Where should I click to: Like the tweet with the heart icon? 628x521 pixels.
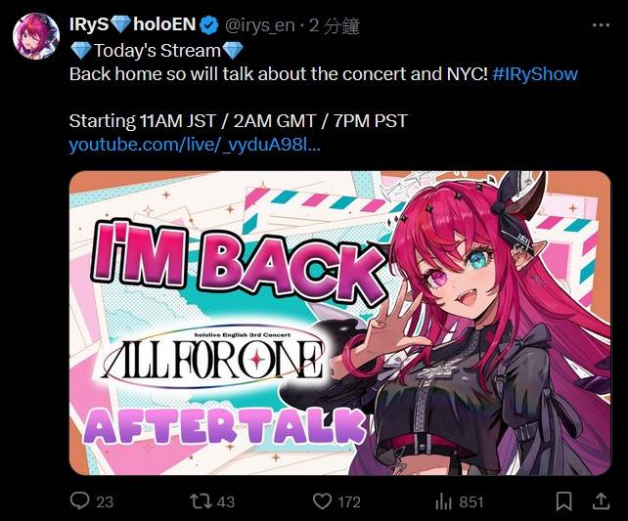click(x=322, y=501)
